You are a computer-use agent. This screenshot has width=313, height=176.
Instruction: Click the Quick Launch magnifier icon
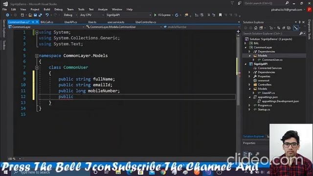coord(287,3)
